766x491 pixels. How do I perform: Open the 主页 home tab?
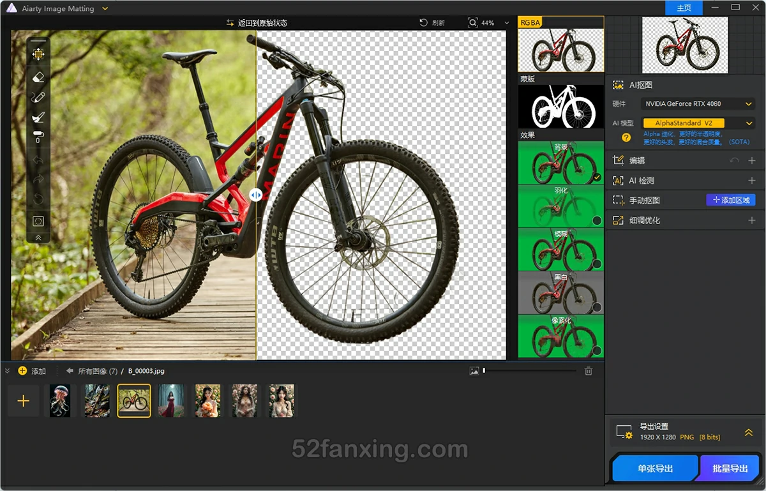(684, 8)
